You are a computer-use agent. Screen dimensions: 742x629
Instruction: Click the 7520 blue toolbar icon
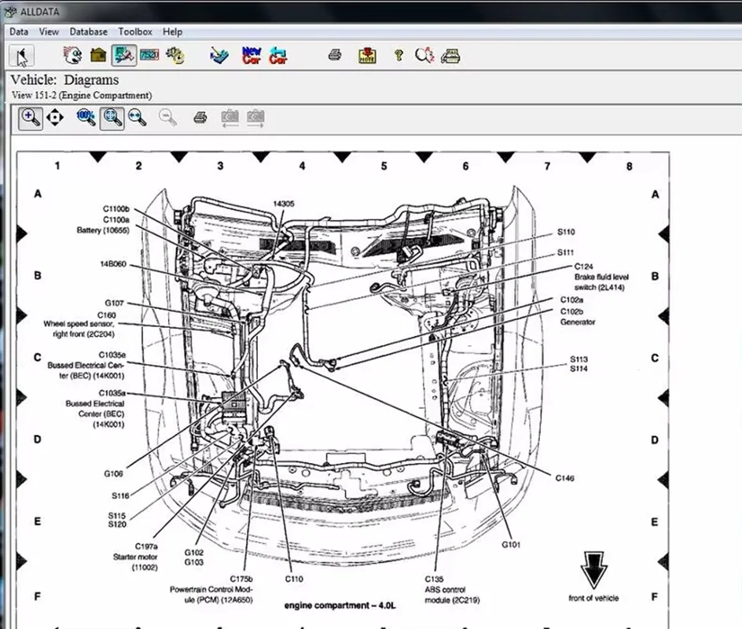(149, 55)
